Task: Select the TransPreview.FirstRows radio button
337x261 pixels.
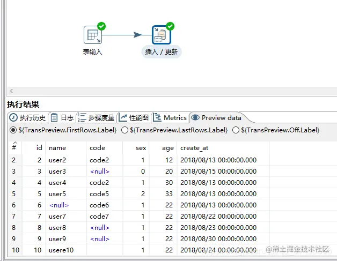Action: click(13, 130)
